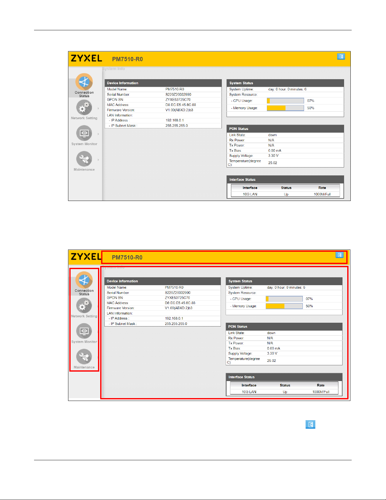The width and height of the screenshot is (386, 500).
Task: Select subnet mask 255.255.255.0 in first screenshot
Action: pos(176,126)
